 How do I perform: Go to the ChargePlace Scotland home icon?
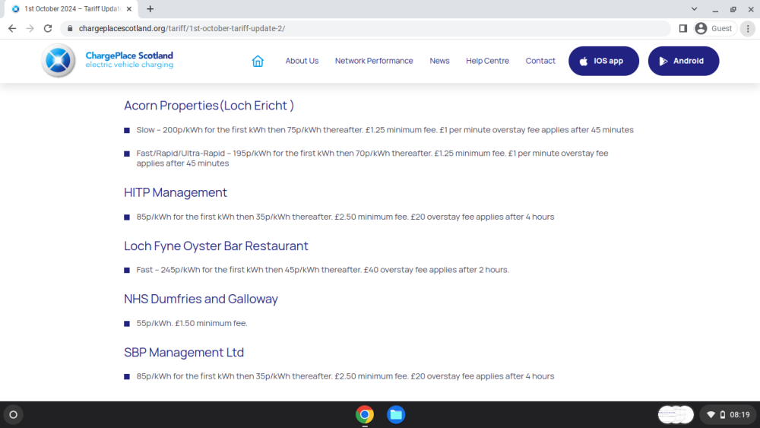pos(258,61)
